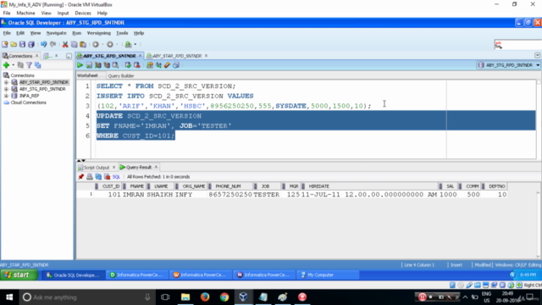The height and width of the screenshot is (305, 542).
Task: Expand the ABY_STAR_RPD_SNTNDR connection node
Action: (6, 82)
